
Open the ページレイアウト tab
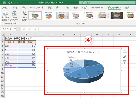pos(37,8)
